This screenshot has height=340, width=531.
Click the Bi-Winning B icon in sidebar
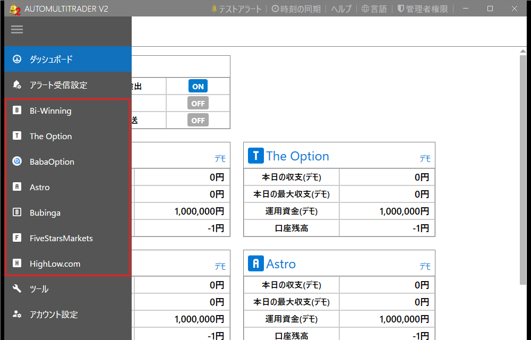click(17, 110)
